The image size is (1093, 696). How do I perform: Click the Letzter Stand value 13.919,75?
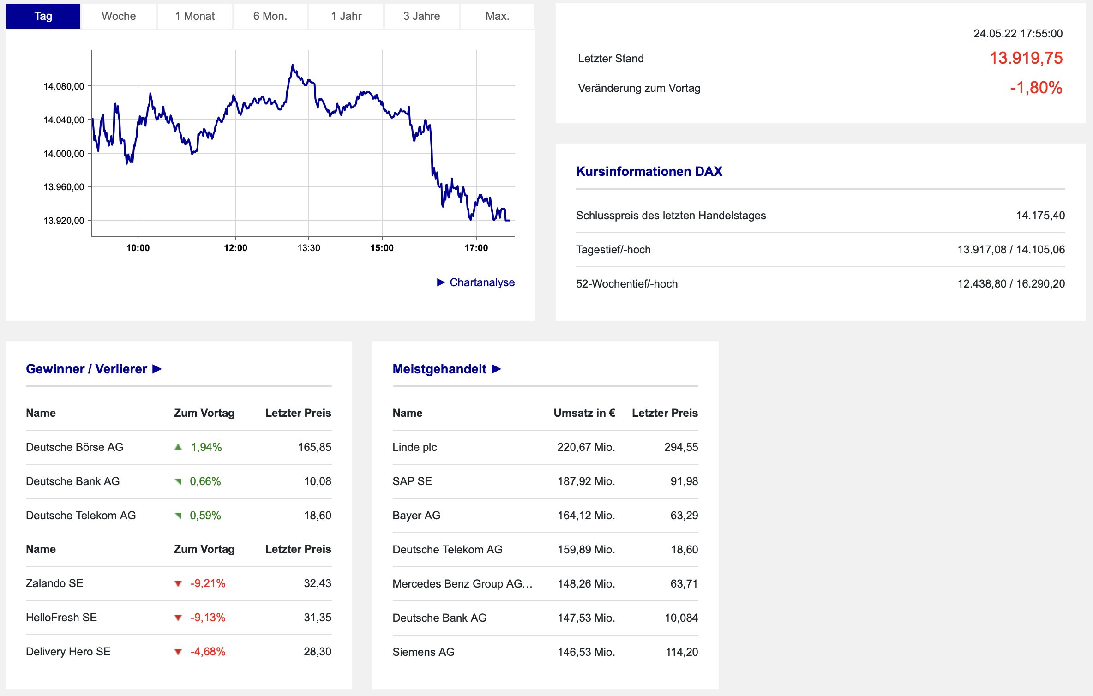pos(1026,58)
